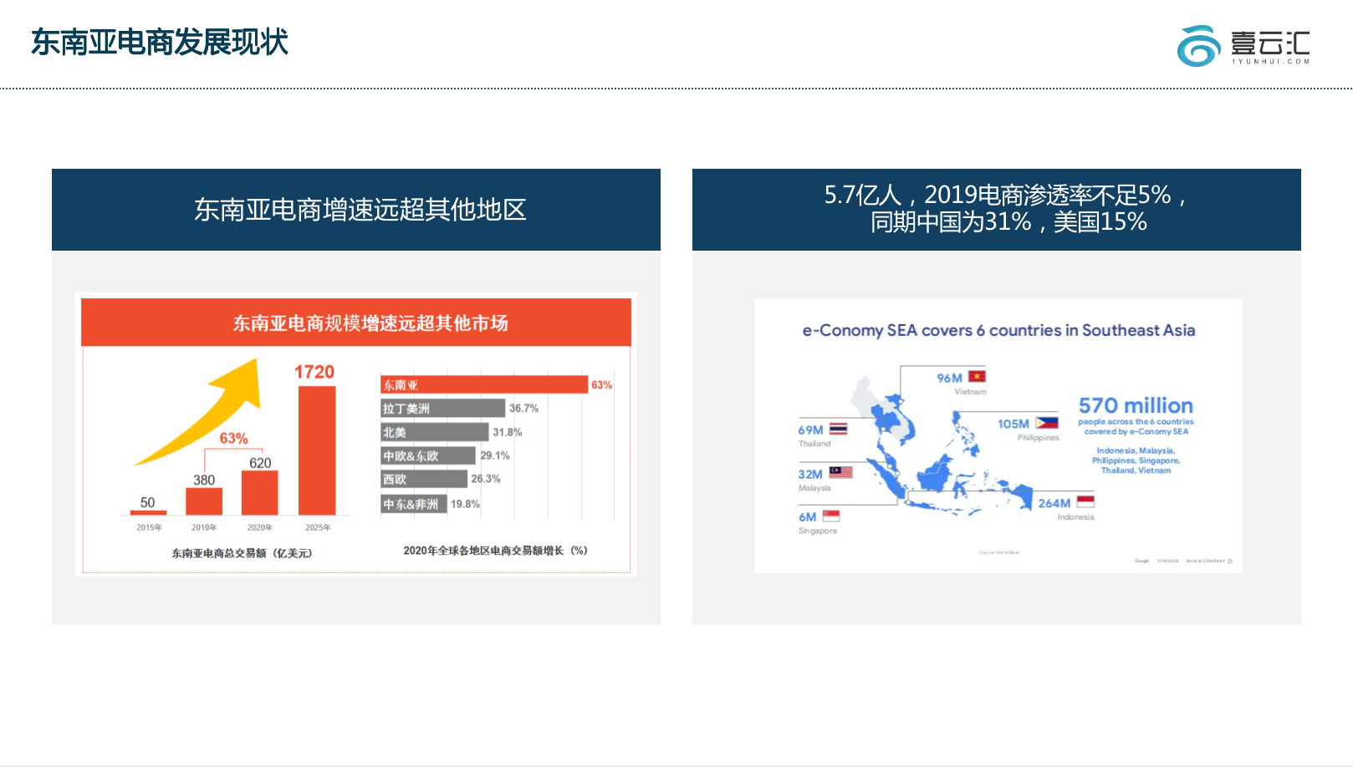Click the 32M Malaysia population label
The width and height of the screenshot is (1353, 767).
(810, 474)
